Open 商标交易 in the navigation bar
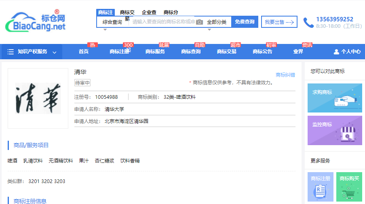Image resolution: width=365 pixels, height=204 pixels. pos(226,52)
